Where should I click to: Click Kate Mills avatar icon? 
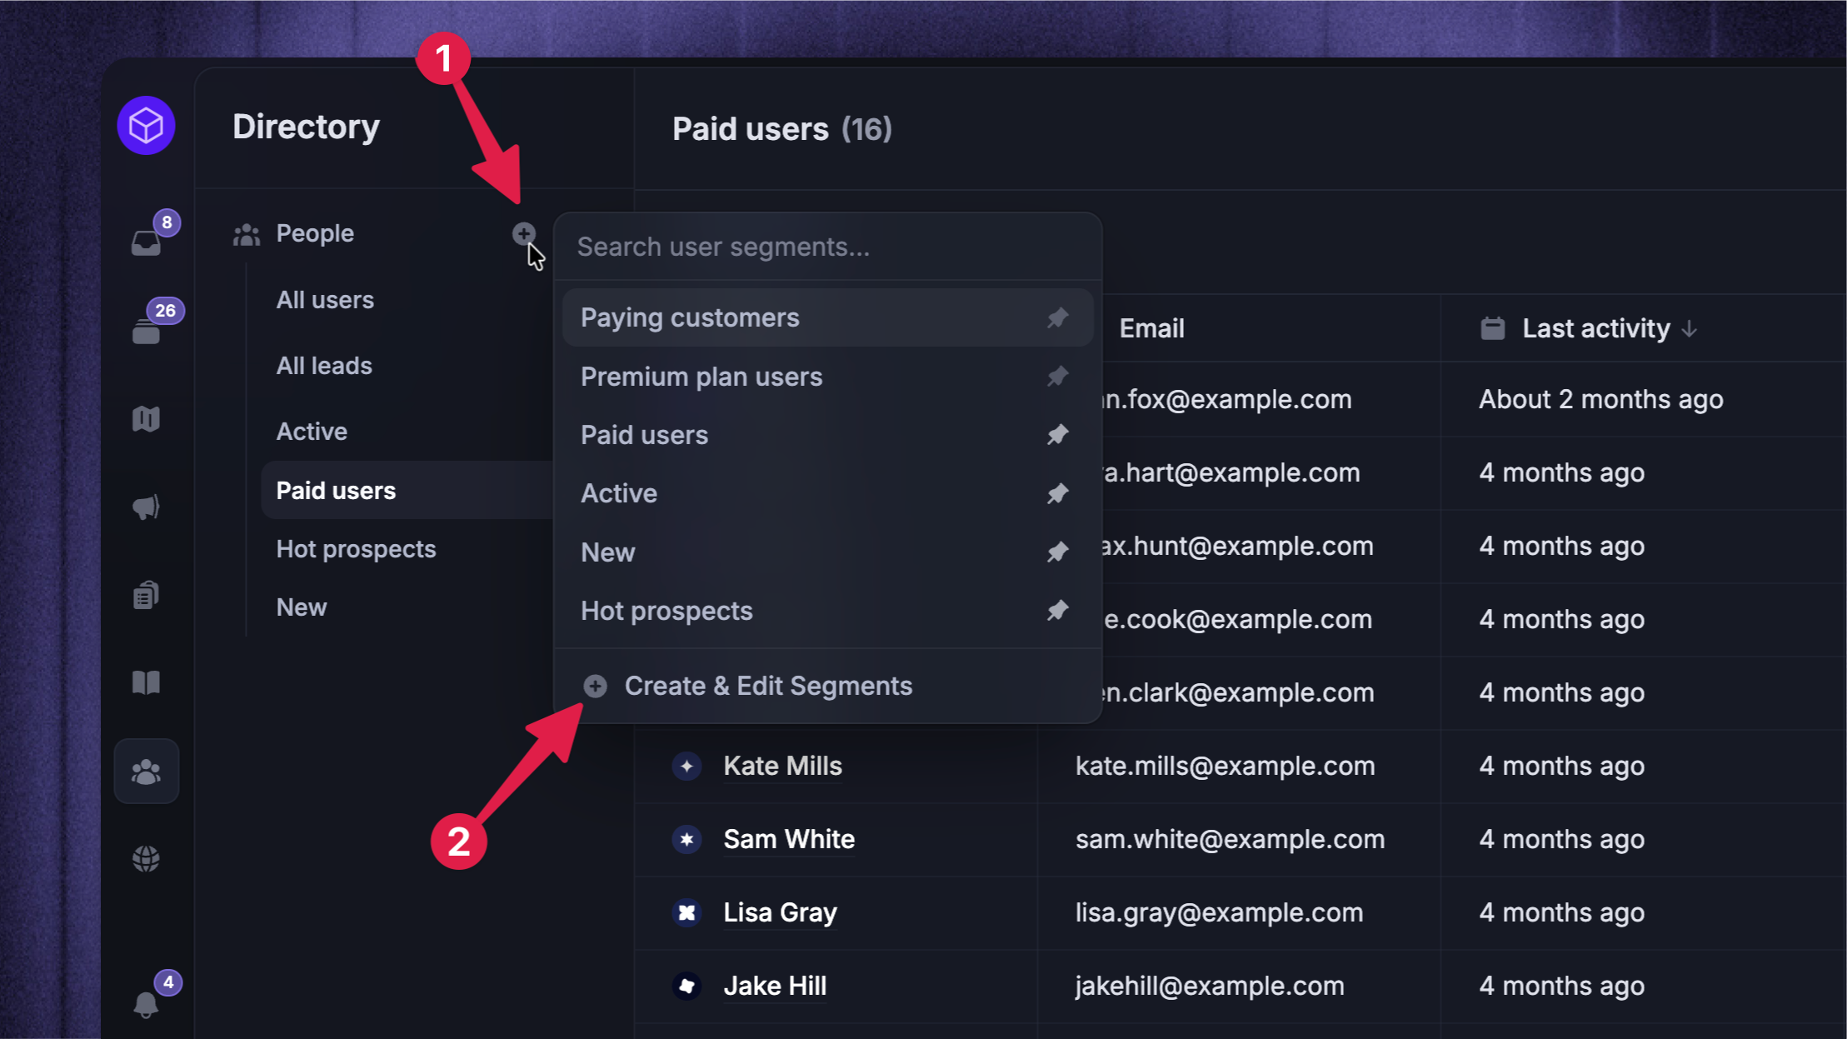pyautogui.click(x=686, y=766)
